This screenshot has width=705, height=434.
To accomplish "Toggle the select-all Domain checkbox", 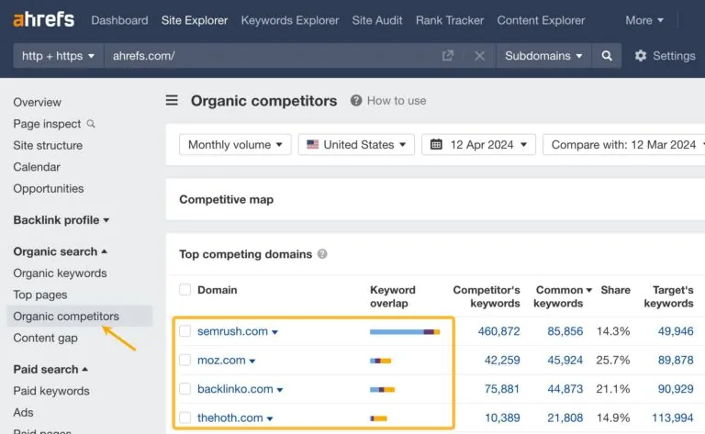I will coord(185,289).
